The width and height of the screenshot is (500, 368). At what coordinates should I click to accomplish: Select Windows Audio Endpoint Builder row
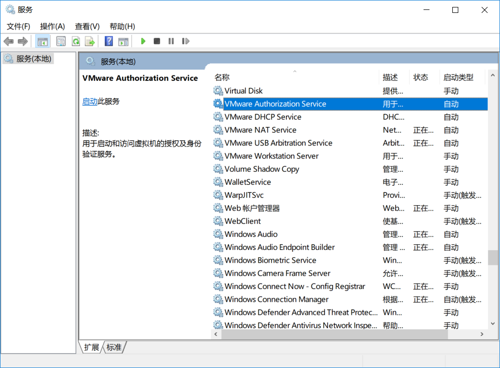pos(350,247)
